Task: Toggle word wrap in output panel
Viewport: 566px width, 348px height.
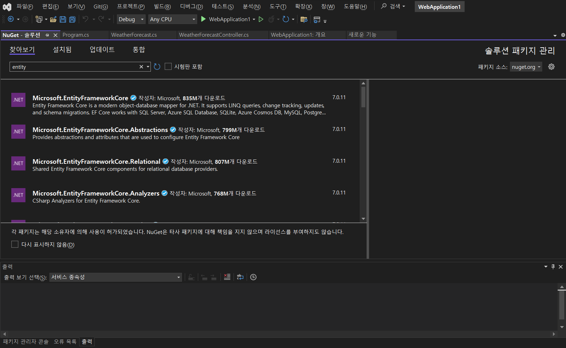Action: 240,277
